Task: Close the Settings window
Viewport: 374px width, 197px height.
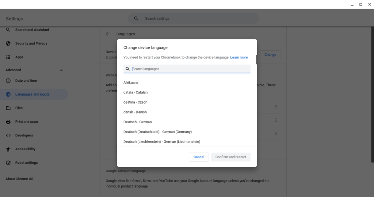Action: 370,4
